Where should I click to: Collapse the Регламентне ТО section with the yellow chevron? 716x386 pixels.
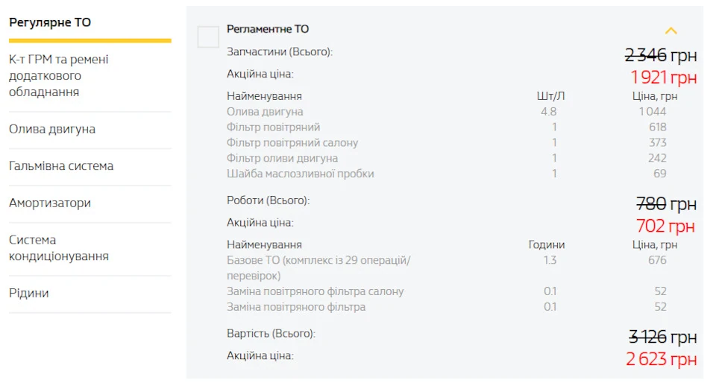pos(671,31)
